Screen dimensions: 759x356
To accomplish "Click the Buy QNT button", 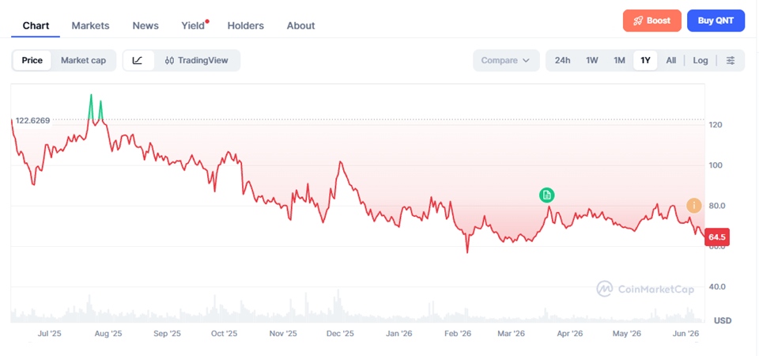I will pos(716,21).
